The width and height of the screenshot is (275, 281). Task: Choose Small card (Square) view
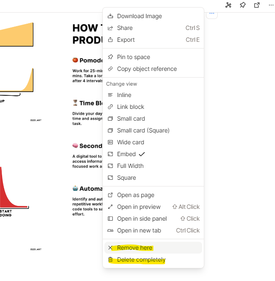point(143,130)
